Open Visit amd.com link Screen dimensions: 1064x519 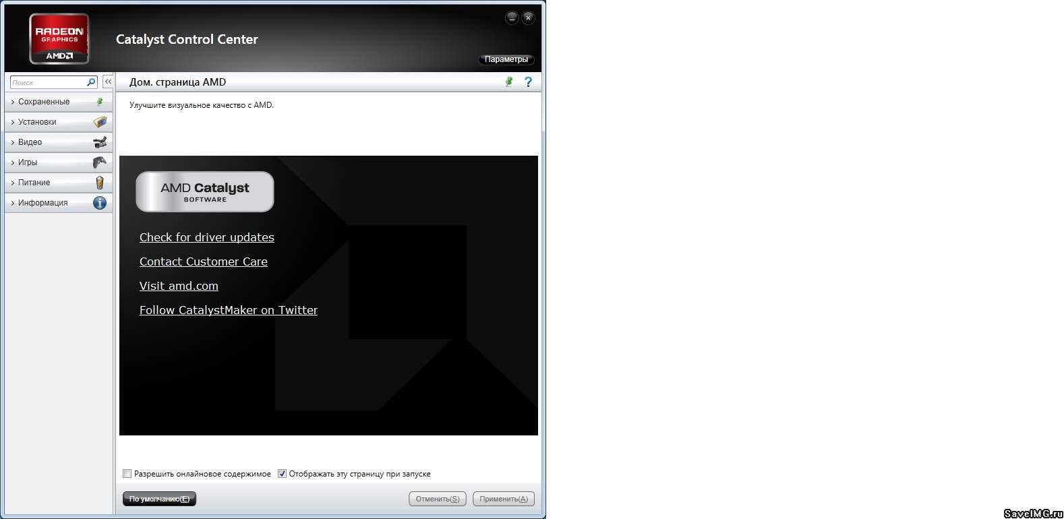(179, 286)
